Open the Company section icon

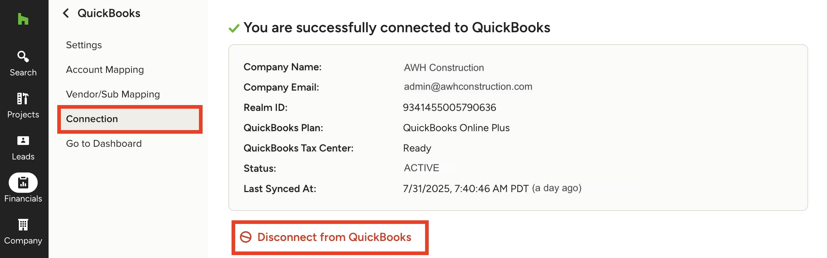coord(23,225)
